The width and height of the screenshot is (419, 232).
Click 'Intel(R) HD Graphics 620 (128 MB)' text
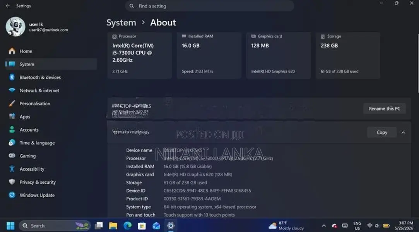198,174
